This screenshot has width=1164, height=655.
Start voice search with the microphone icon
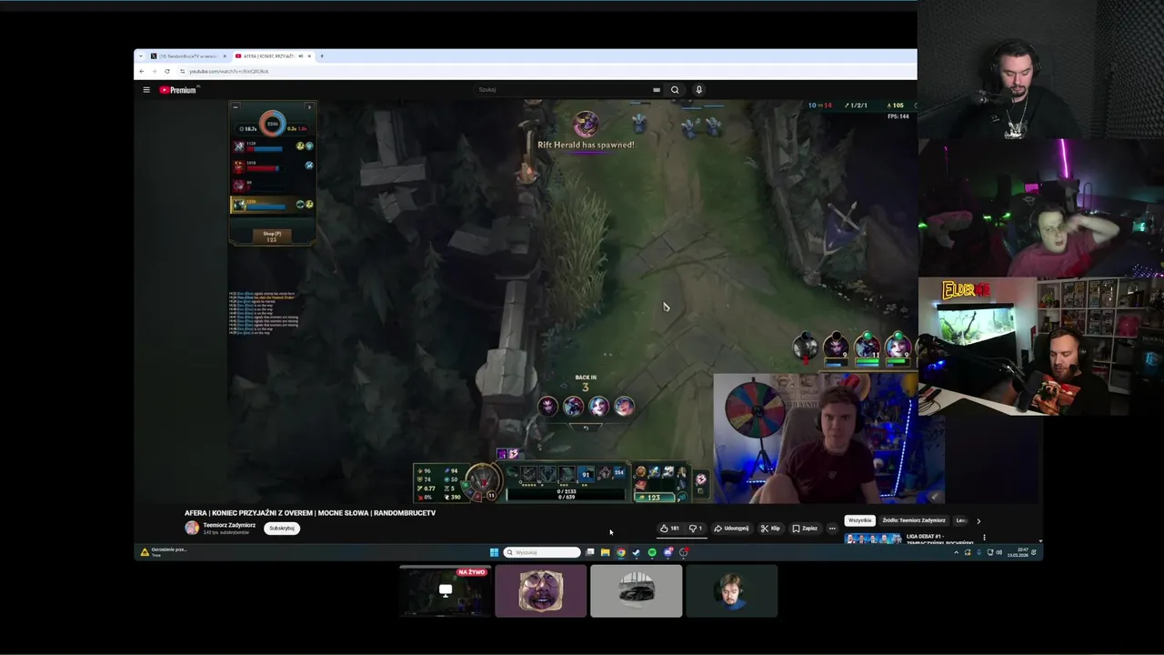(x=698, y=89)
